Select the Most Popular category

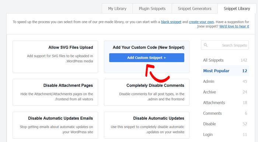(x=225, y=71)
